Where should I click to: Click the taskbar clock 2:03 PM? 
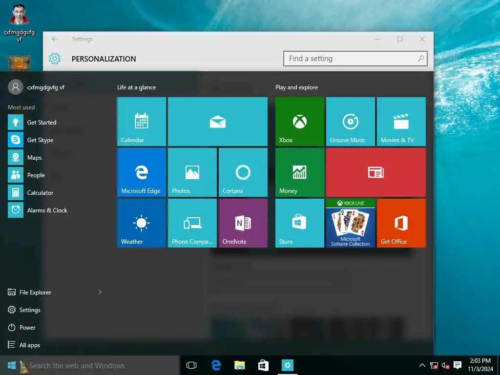480,365
